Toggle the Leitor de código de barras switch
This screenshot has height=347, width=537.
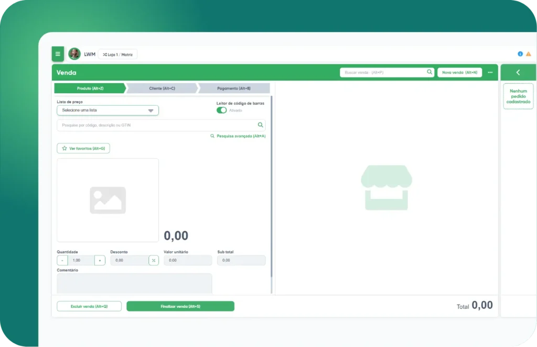point(221,110)
